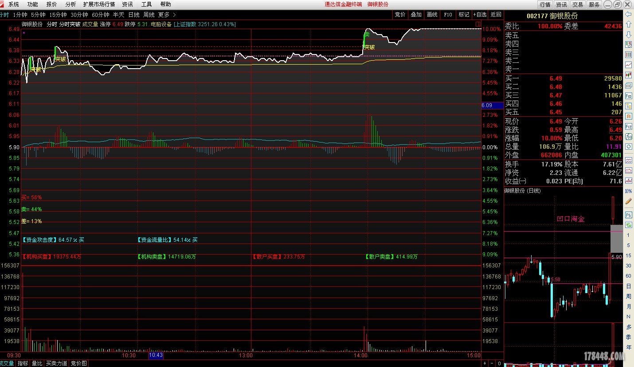Viewport: 634px width, 367px height.
Task: Open the 扩展市场行情 menu
Action: 99,4
